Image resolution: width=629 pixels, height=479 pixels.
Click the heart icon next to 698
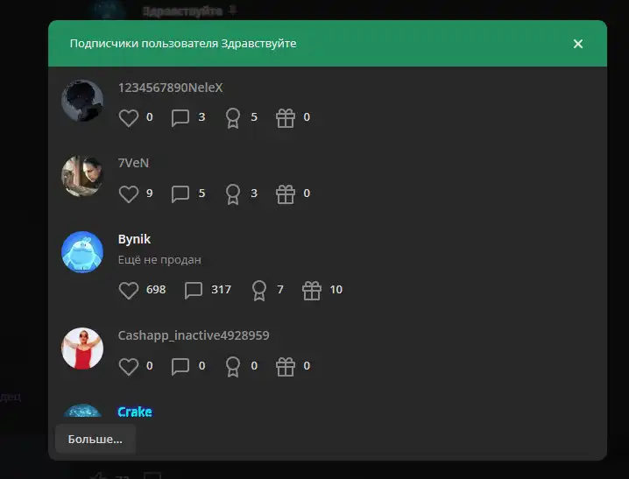click(x=129, y=290)
